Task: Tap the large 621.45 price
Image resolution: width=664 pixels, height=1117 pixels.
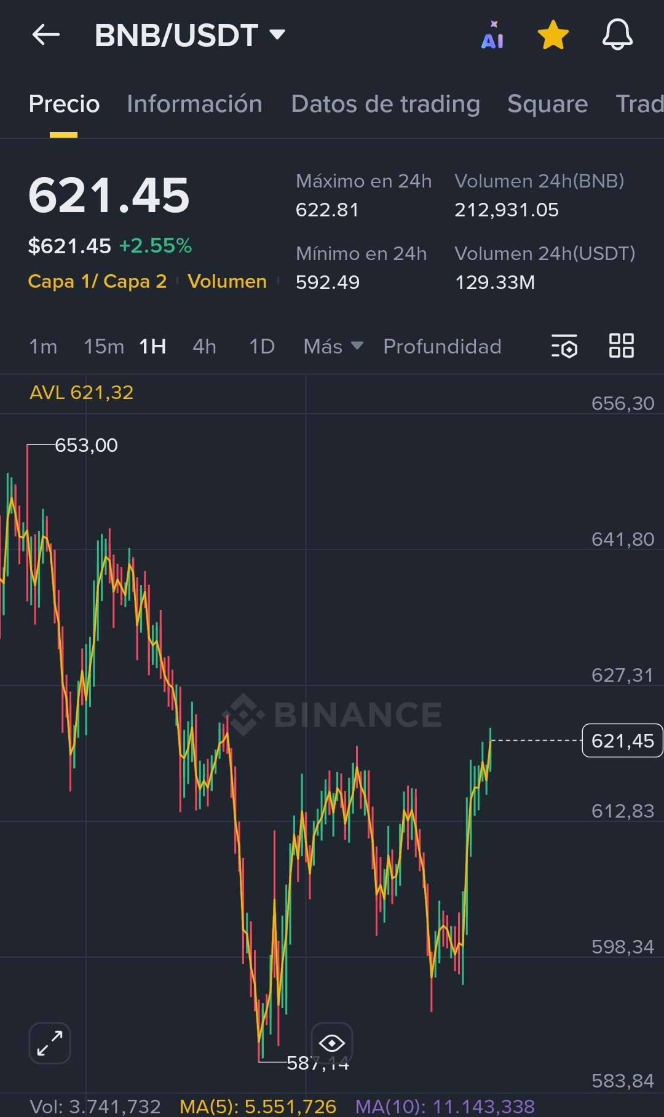Action: (109, 195)
